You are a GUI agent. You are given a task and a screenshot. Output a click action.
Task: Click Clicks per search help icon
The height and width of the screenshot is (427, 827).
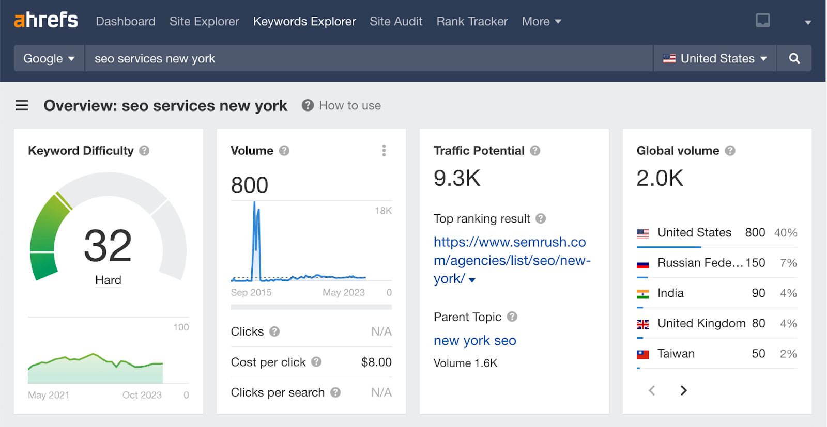(335, 392)
